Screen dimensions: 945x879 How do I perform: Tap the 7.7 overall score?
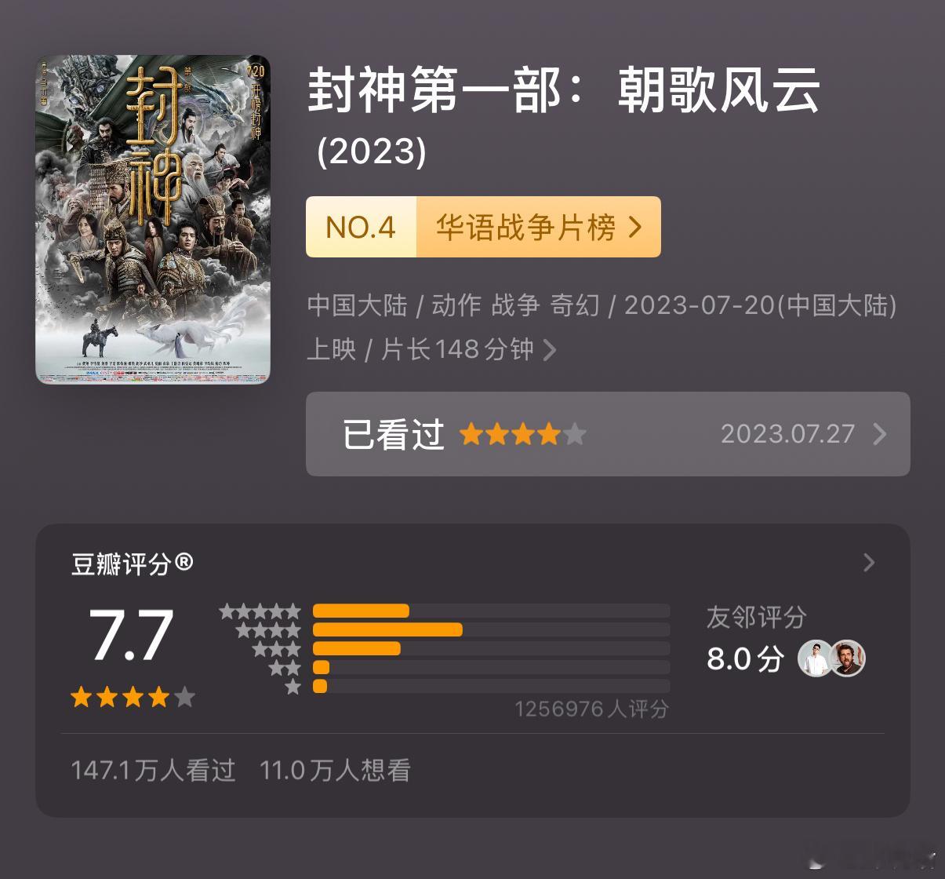(x=131, y=636)
